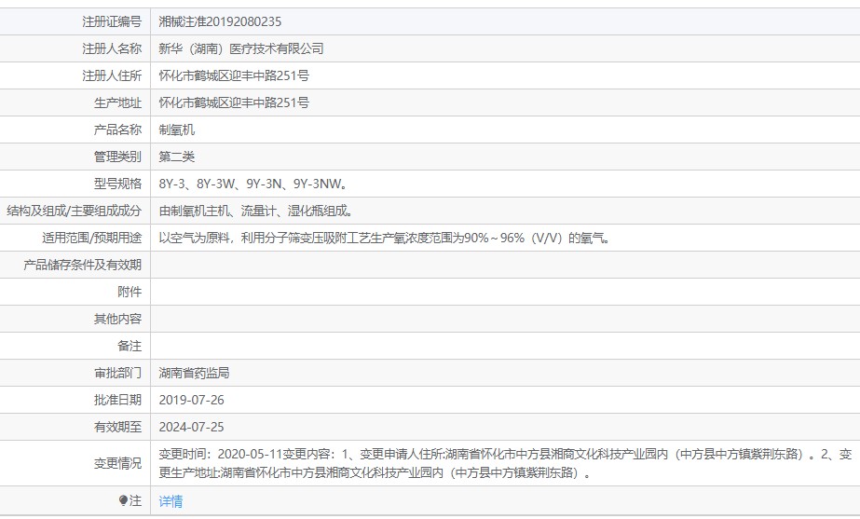Select text 由制氧机主机、流量计、湿化瓶组成
860x519 pixels.
click(x=255, y=211)
